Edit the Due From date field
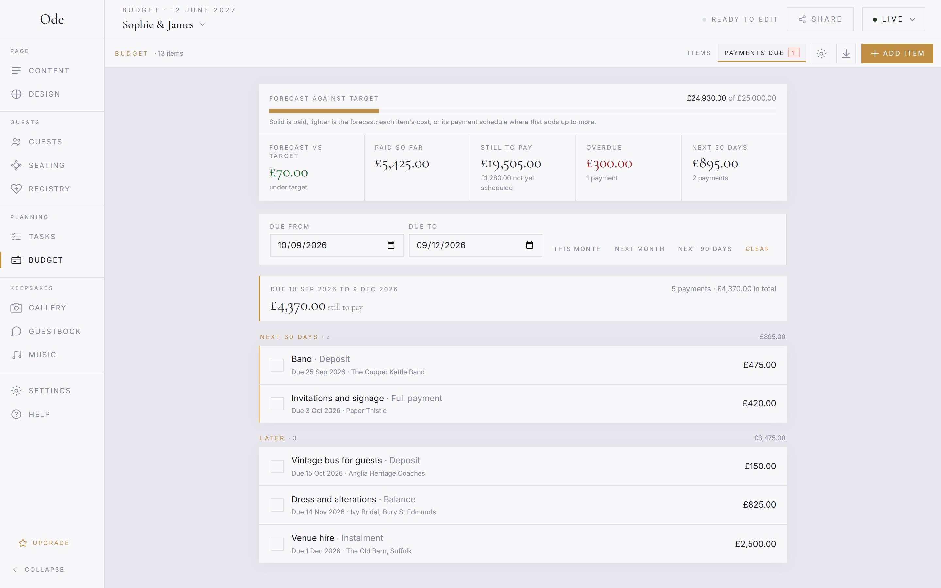Image resolution: width=941 pixels, height=588 pixels. pos(337,245)
